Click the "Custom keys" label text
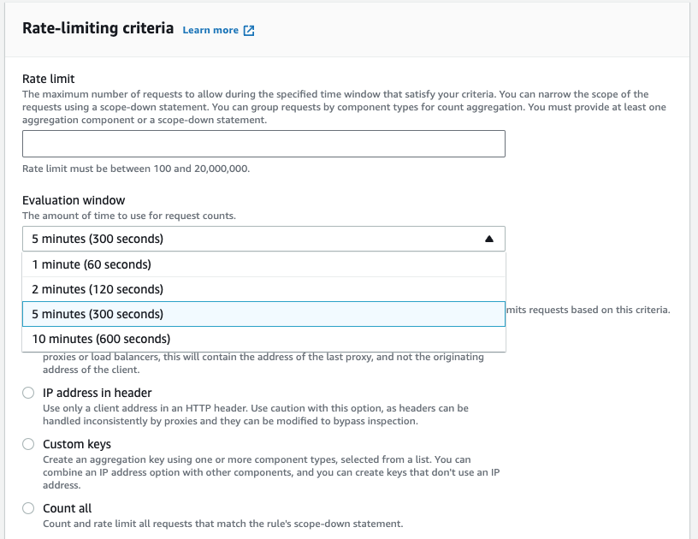Image resolution: width=698 pixels, height=539 pixels. click(x=77, y=444)
